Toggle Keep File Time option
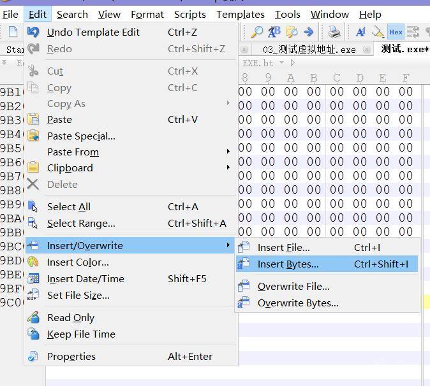The image size is (430, 386). click(81, 334)
